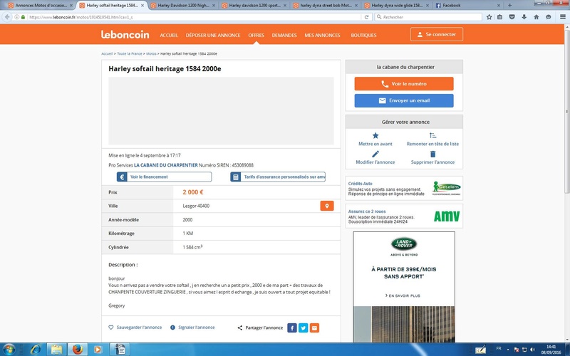The width and height of the screenshot is (570, 356).
Task: Click the taskbar clock showing 14:41
Action: 551,350
